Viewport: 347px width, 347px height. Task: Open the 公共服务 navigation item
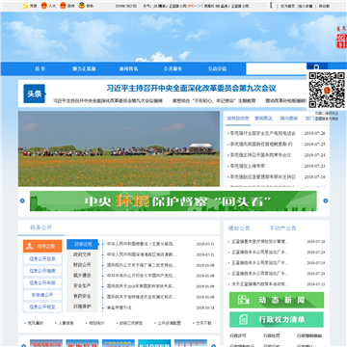[173, 68]
